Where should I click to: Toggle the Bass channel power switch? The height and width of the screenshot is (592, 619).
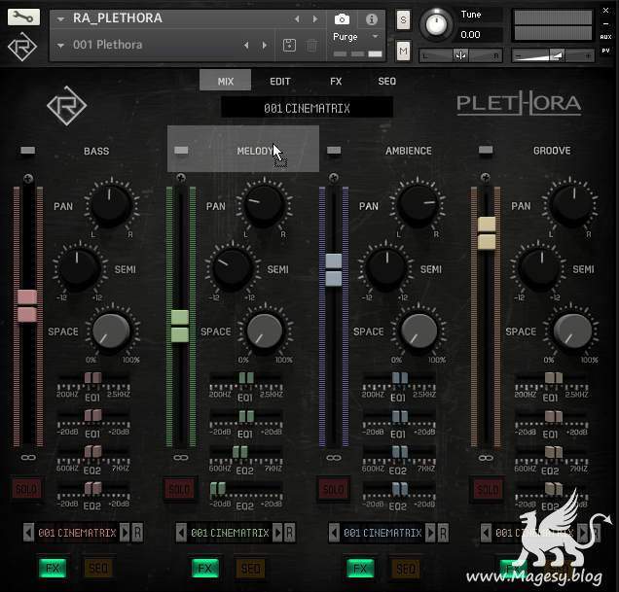(27, 151)
